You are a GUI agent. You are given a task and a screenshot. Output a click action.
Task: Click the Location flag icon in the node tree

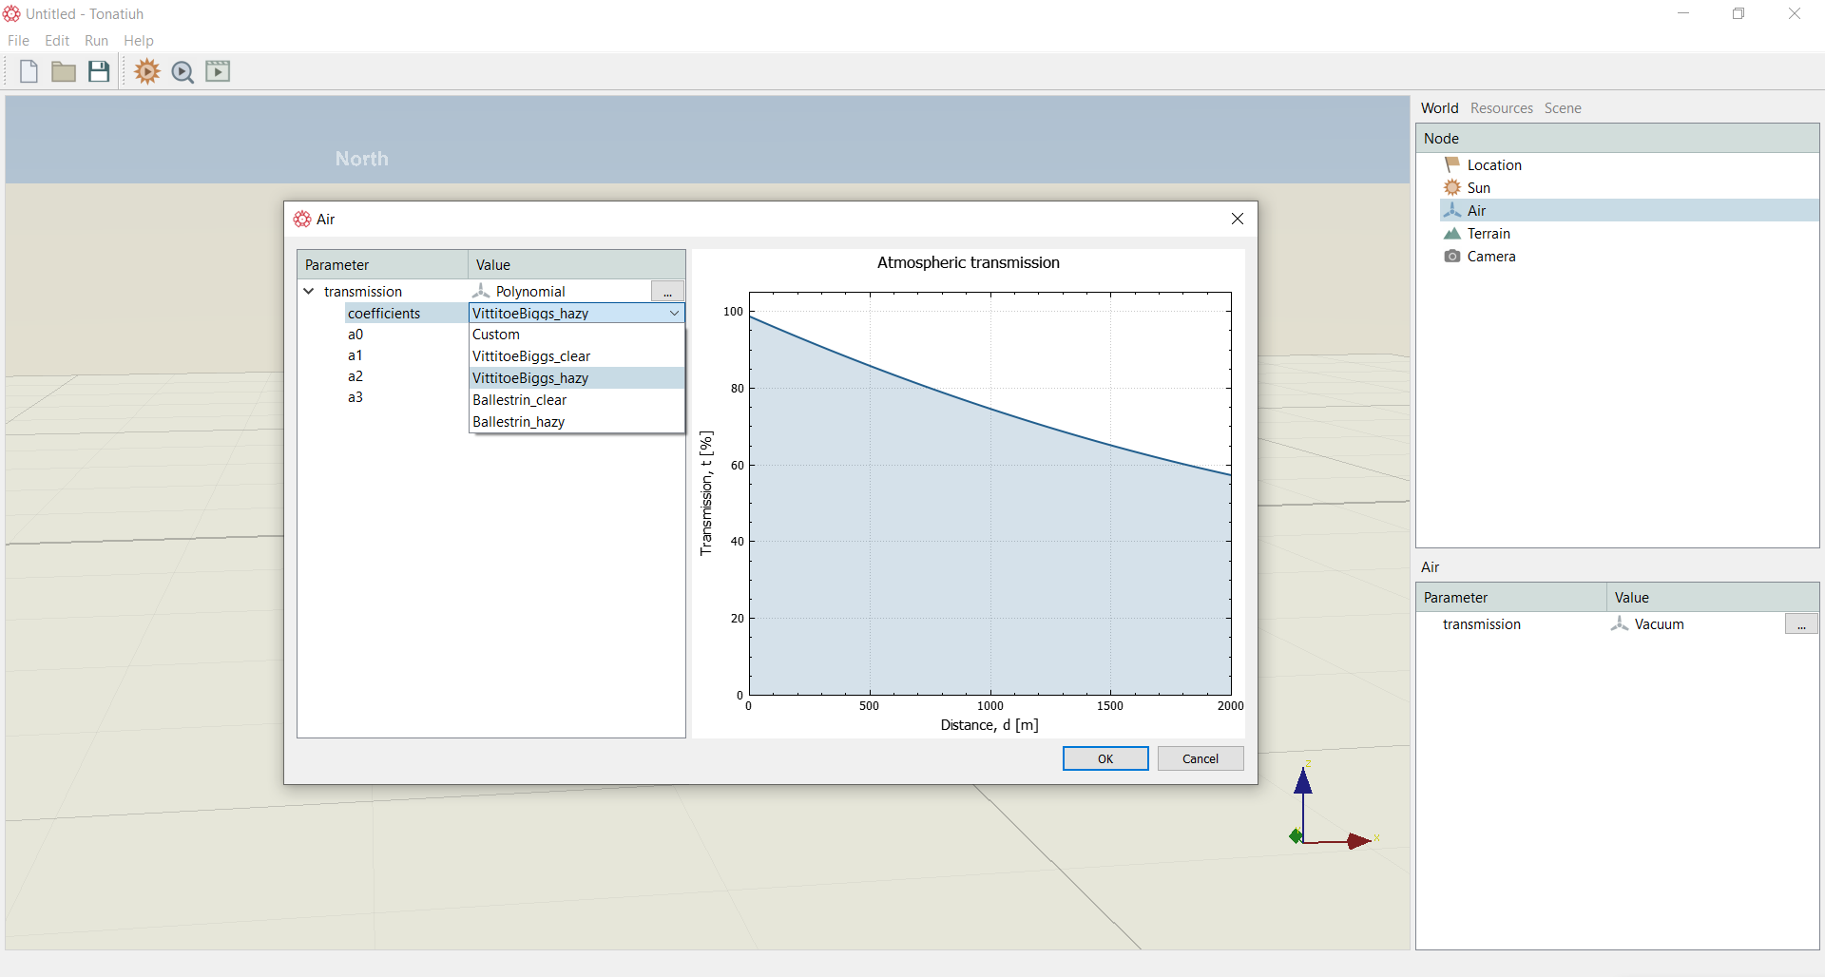[1451, 164]
